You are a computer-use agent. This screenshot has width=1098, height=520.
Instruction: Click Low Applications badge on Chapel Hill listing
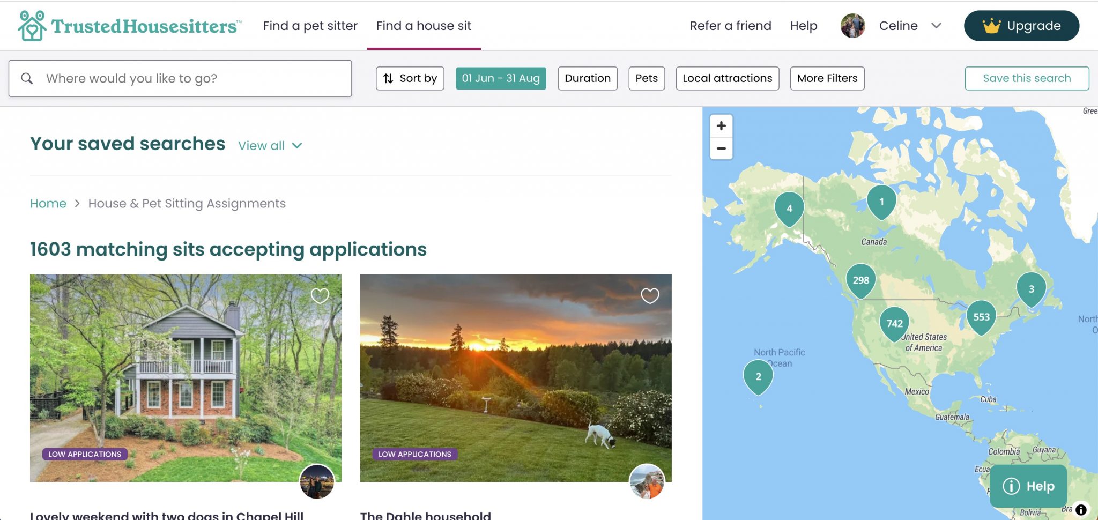tap(85, 454)
